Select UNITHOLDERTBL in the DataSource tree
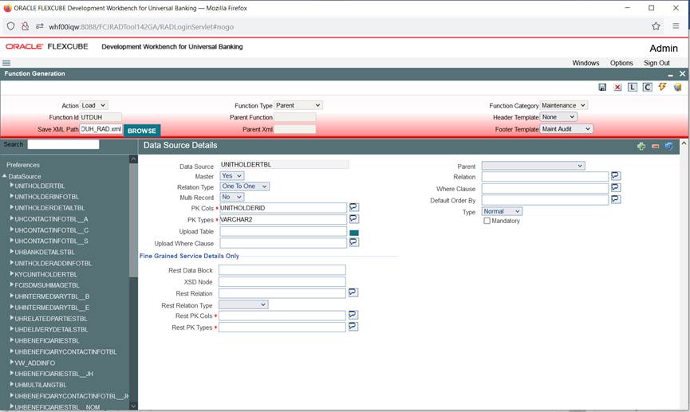The image size is (690, 412). pyautogui.click(x=40, y=186)
